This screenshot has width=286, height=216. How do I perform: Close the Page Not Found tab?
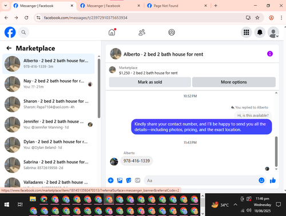pos(205,6)
